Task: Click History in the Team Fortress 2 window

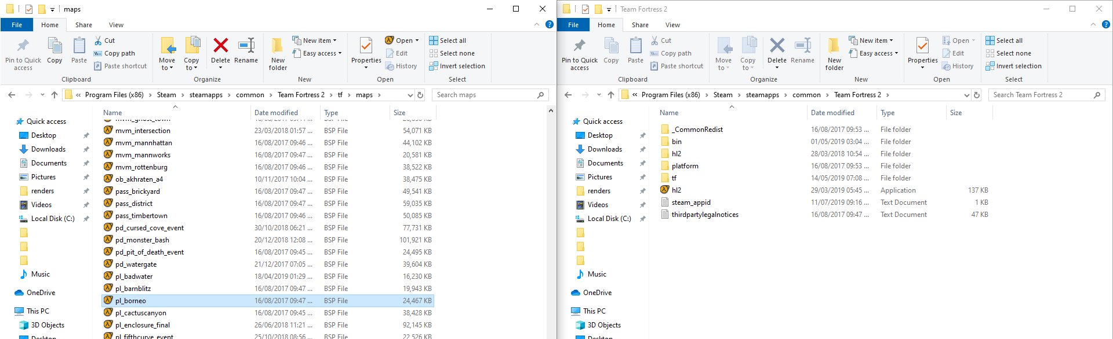Action: 958,66
